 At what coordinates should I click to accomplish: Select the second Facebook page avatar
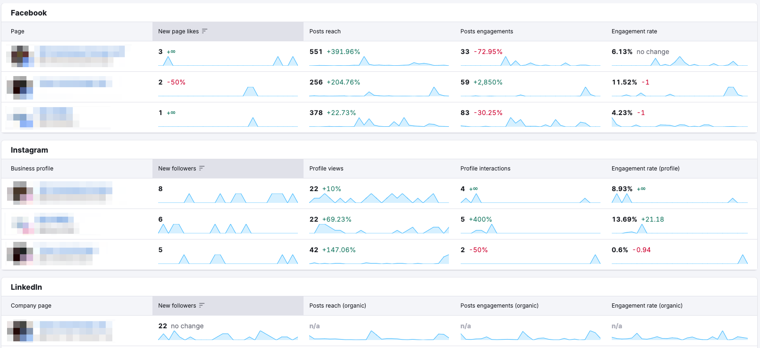pos(20,87)
